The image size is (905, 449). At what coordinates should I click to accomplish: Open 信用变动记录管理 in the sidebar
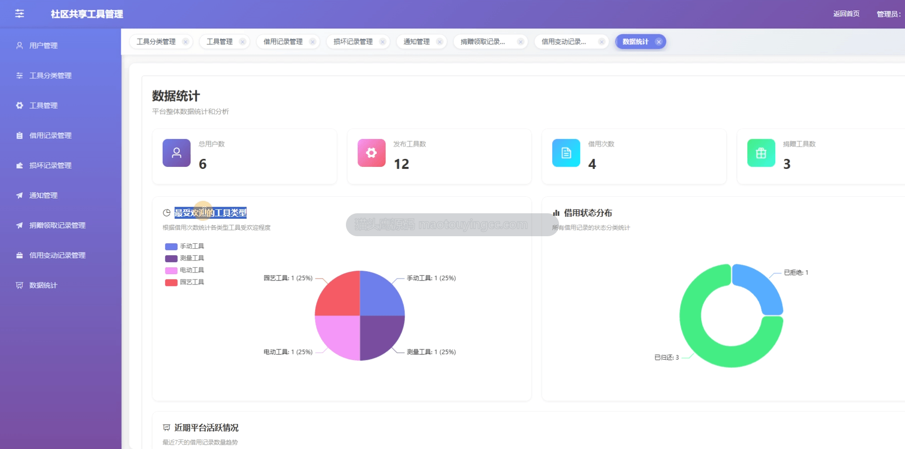pyautogui.click(x=60, y=255)
